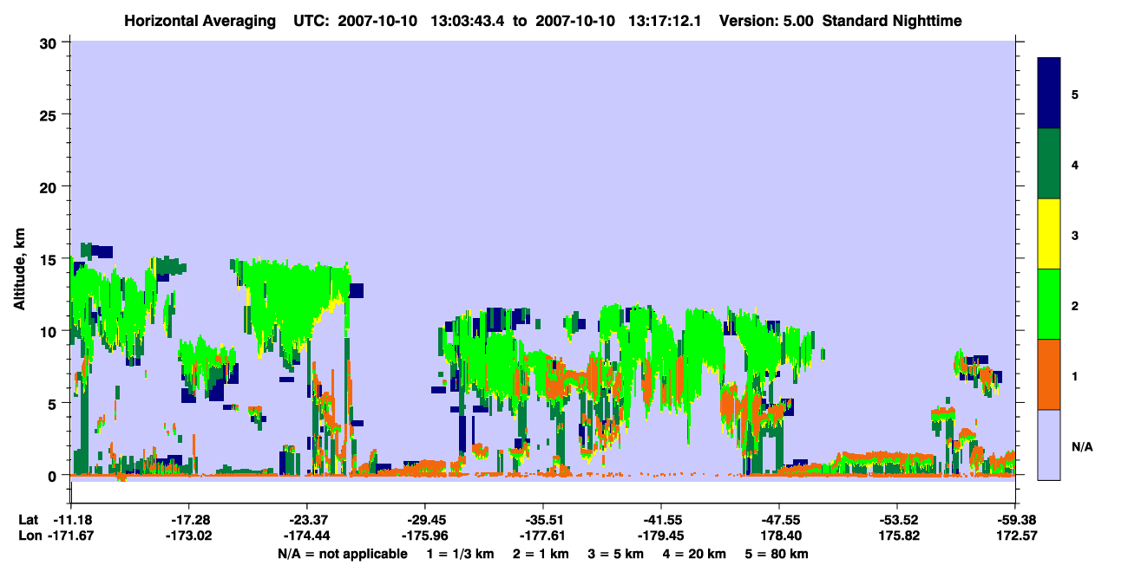1128x578 pixels.
Task: Click the '2 = 1 km' legend text
Action: pos(541,554)
